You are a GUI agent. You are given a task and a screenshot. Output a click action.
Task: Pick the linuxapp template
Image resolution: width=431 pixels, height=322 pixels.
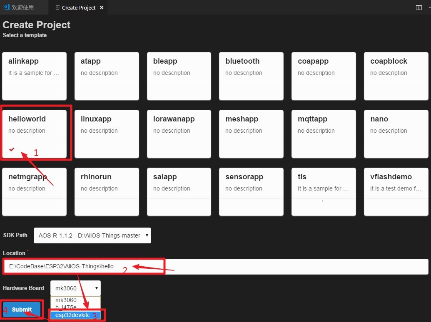[x=107, y=134]
